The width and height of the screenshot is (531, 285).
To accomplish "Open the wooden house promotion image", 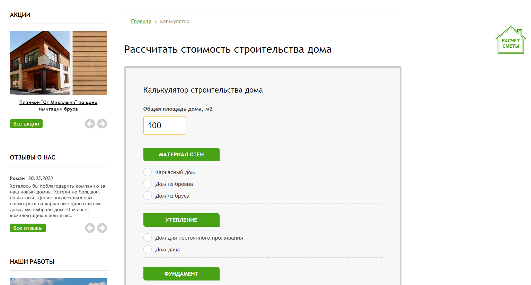I will tap(59, 63).
